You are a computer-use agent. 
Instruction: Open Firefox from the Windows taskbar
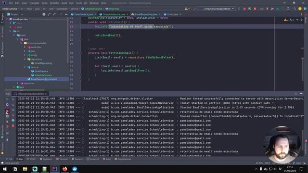click(65, 169)
